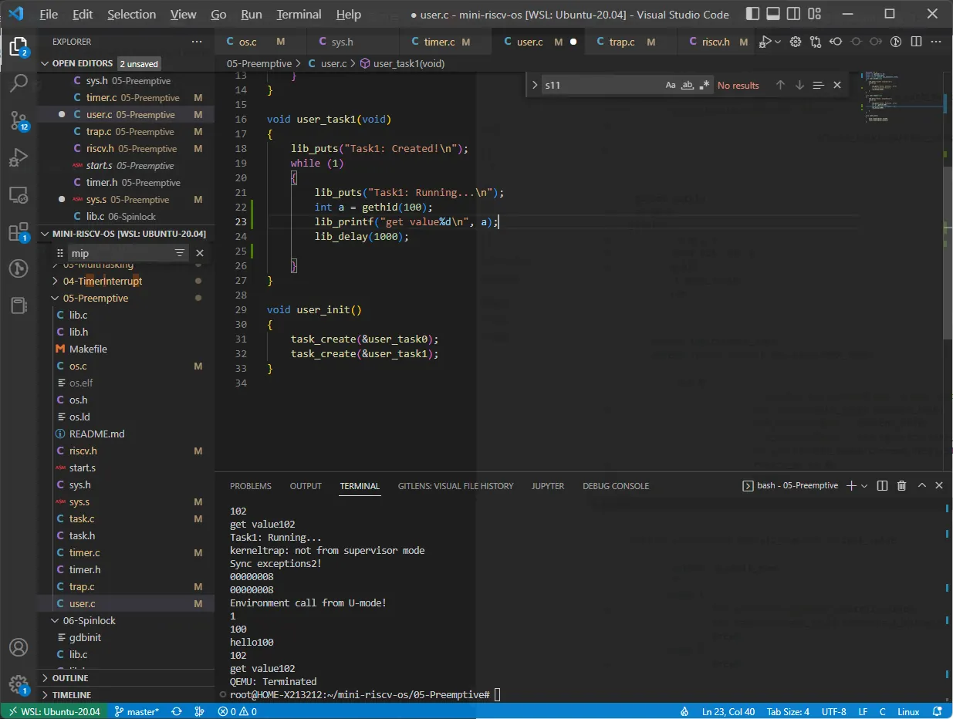The width and height of the screenshot is (953, 719).
Task: Click the s11 find input field
Action: click(602, 86)
